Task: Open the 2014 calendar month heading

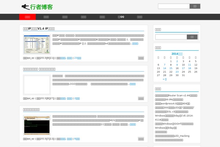Action: (177, 54)
